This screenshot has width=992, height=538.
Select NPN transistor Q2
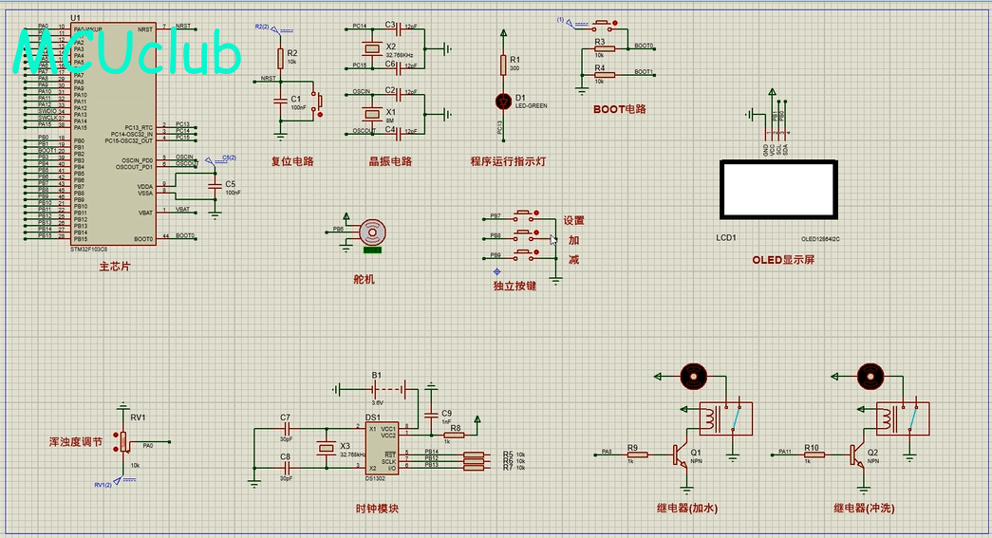click(x=856, y=455)
